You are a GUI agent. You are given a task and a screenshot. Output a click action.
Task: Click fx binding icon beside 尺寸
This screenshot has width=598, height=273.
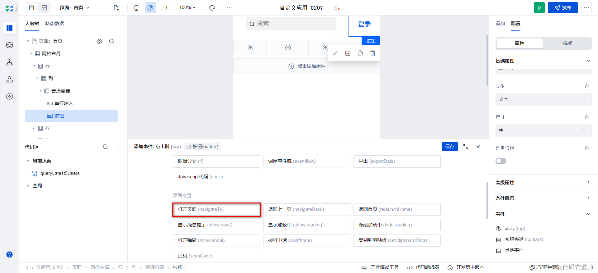click(x=587, y=117)
